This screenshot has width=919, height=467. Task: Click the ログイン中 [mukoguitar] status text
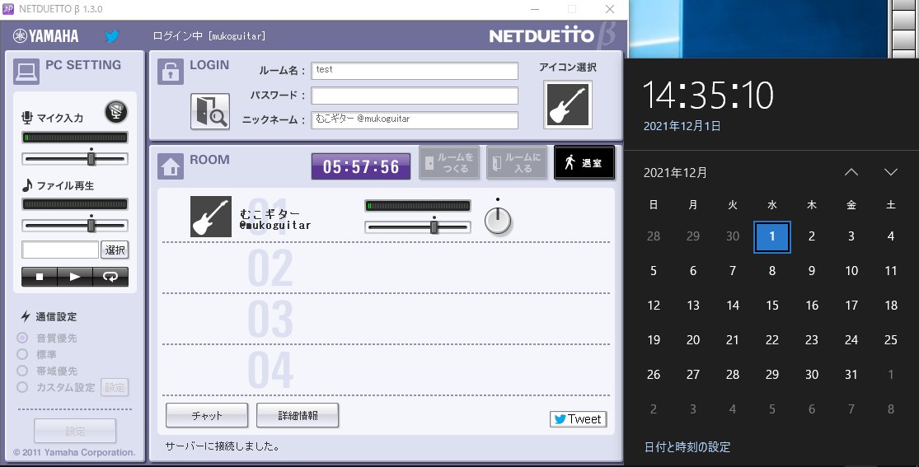(209, 36)
